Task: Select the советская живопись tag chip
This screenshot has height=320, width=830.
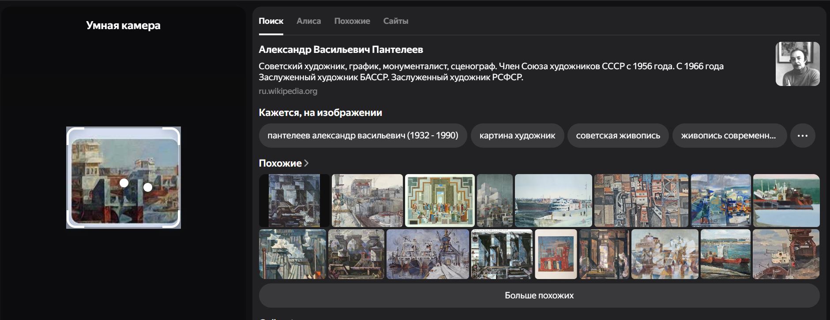Action: (618, 136)
